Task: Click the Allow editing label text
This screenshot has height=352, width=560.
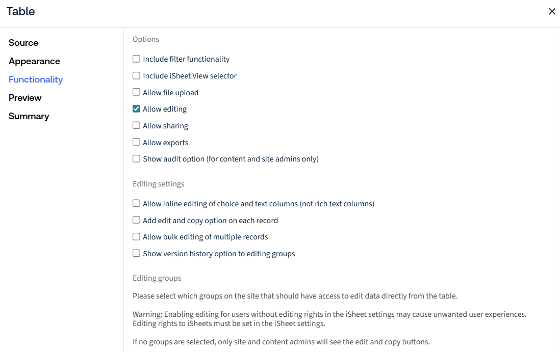Action: 165,109
